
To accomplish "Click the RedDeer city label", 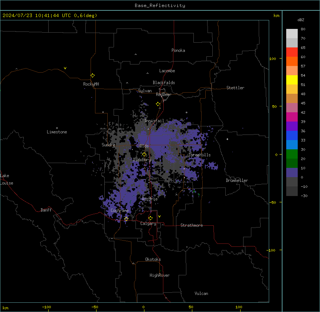I will click(x=163, y=94).
